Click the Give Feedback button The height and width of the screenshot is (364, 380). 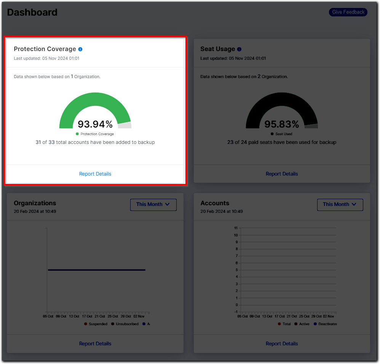pyautogui.click(x=348, y=12)
